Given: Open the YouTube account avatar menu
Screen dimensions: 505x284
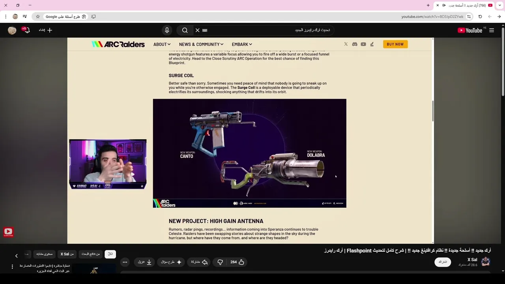Looking at the screenshot, I should (12, 30).
